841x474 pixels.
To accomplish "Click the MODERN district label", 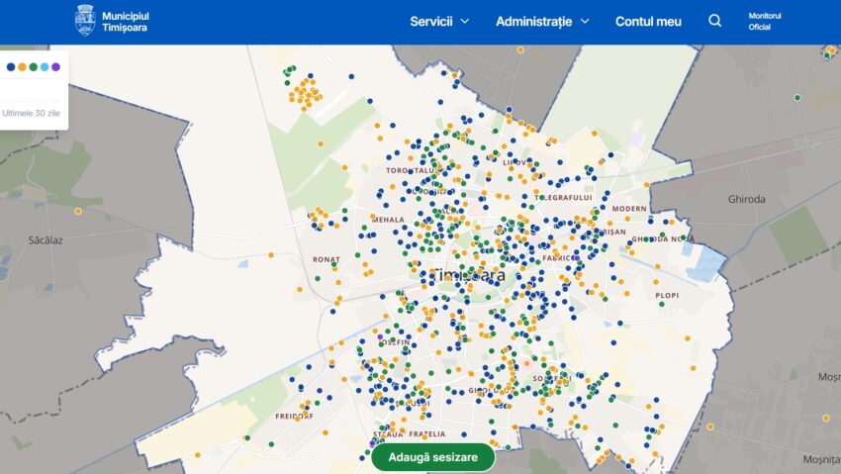I will [x=629, y=209].
